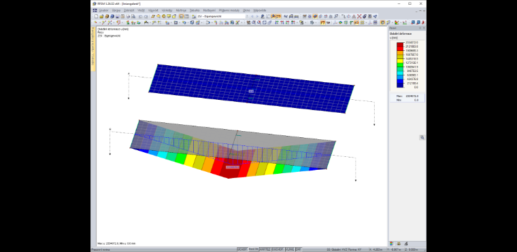The image size is (517, 252).
Task: Open the vertical navigator tab on left edge
Action: (x=93, y=49)
